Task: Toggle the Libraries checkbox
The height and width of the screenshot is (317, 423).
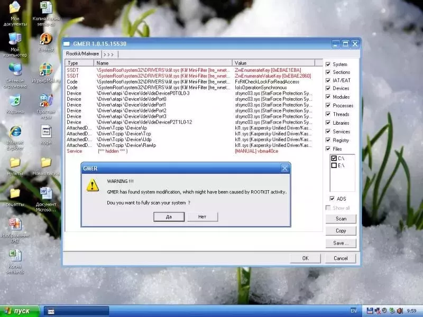Action: coord(328,123)
